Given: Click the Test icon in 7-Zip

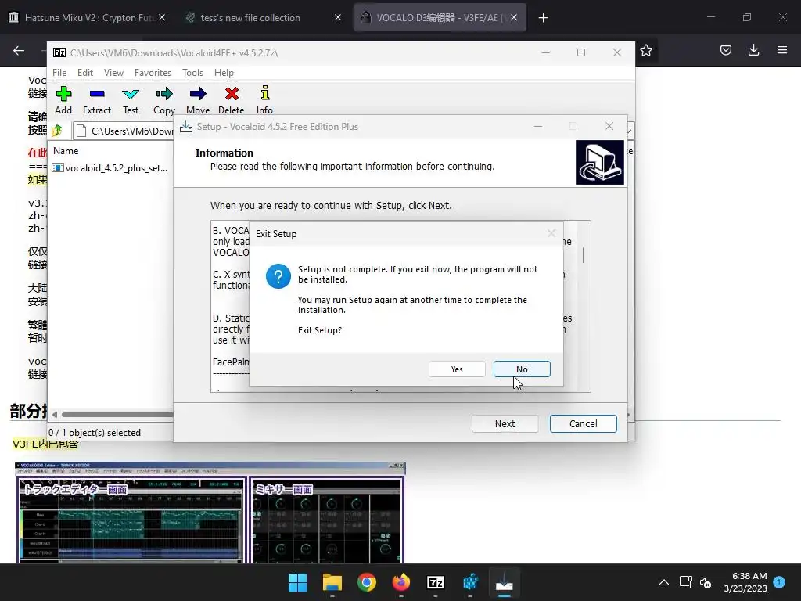Looking at the screenshot, I should pos(131,94).
